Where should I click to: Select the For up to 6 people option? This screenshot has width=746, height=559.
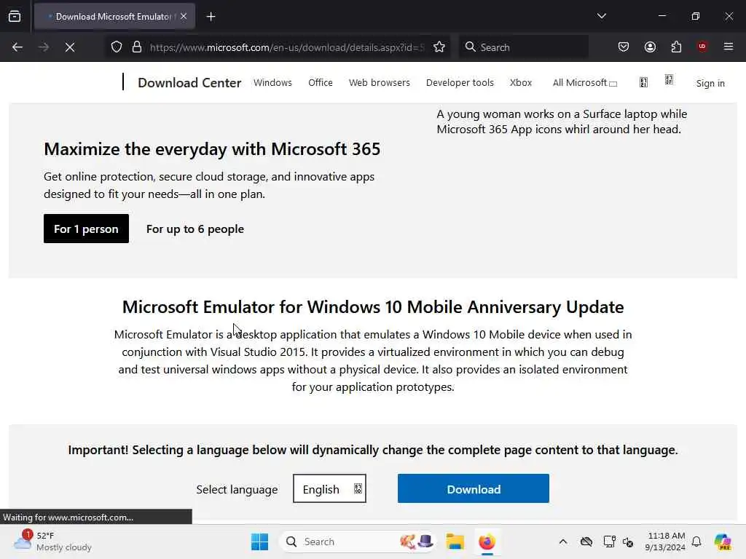[195, 229]
